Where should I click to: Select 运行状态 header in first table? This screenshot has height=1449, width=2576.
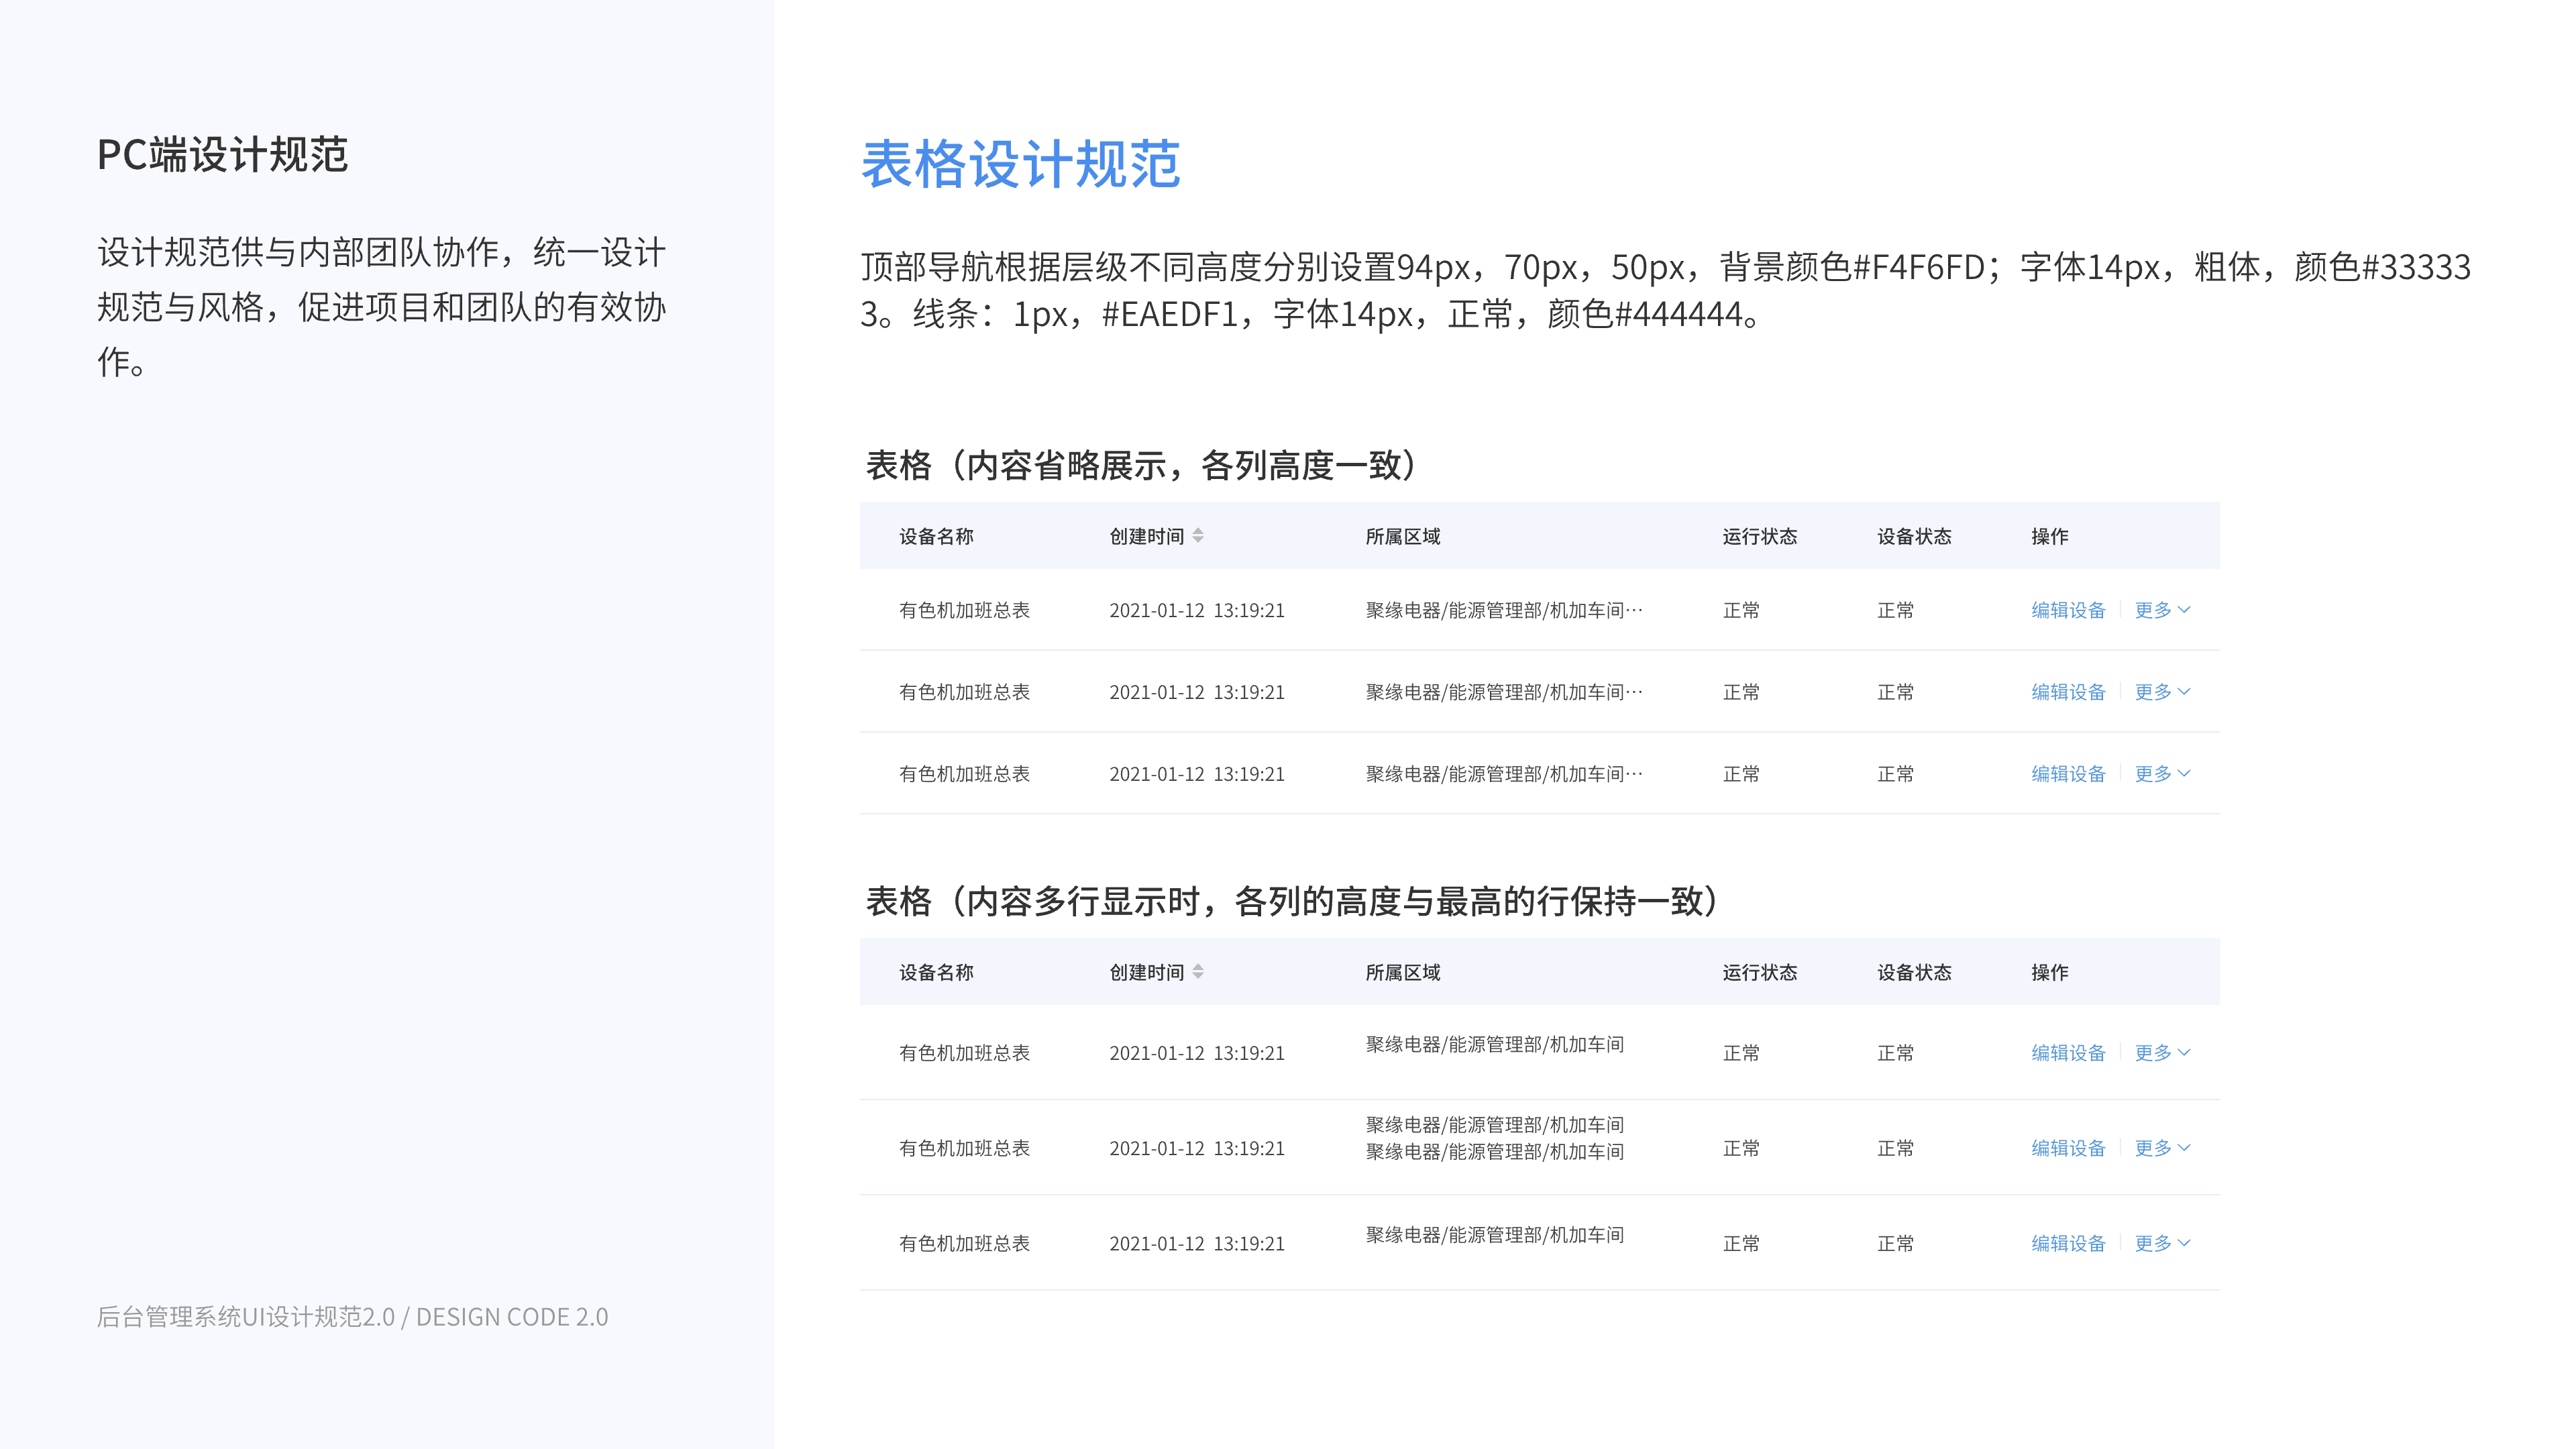pos(1760,537)
